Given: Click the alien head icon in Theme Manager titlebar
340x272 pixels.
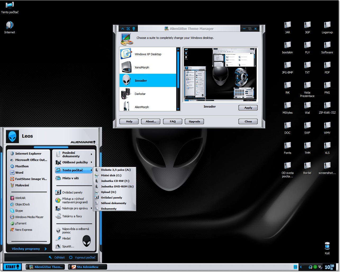Looking at the screenshot, I should coord(134,29).
